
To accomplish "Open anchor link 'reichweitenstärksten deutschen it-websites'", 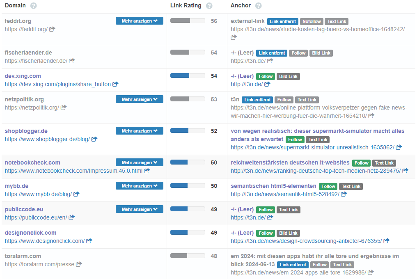I will [290, 162].
